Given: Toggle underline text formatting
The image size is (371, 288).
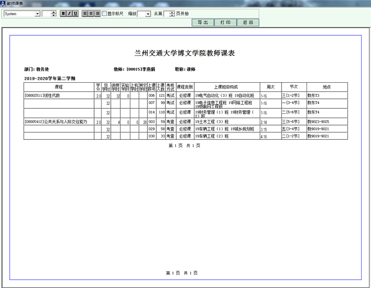Looking at the screenshot, I should point(76,13).
